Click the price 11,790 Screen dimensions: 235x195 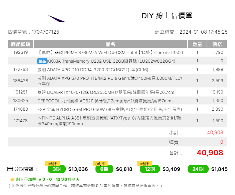217,52
